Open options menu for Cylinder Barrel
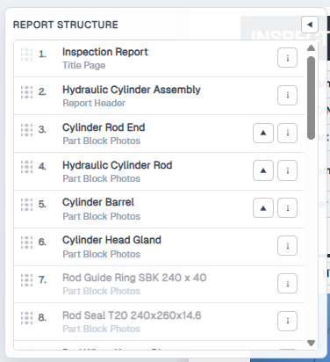The height and width of the screenshot is (362, 330). (x=287, y=208)
